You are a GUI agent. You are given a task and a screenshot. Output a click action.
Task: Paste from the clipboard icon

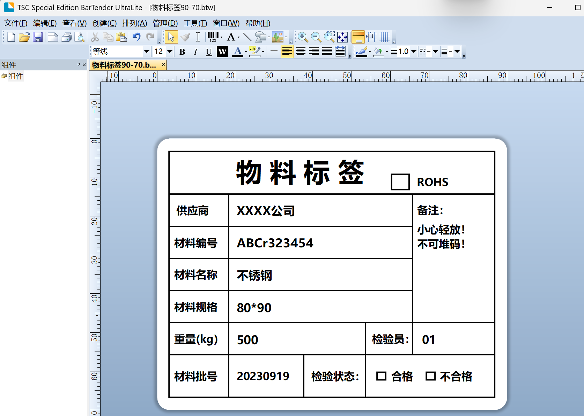coord(121,37)
